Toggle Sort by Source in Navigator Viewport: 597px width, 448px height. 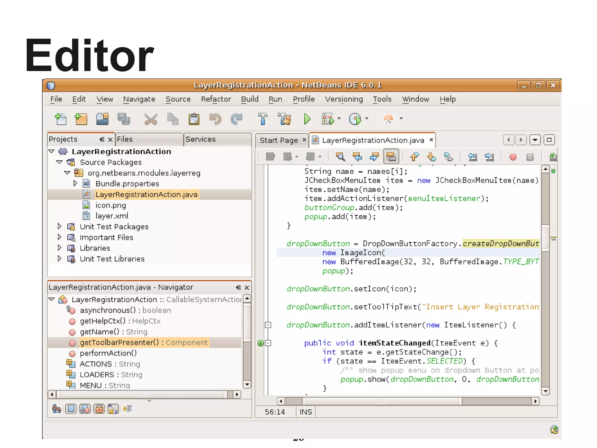point(127,409)
